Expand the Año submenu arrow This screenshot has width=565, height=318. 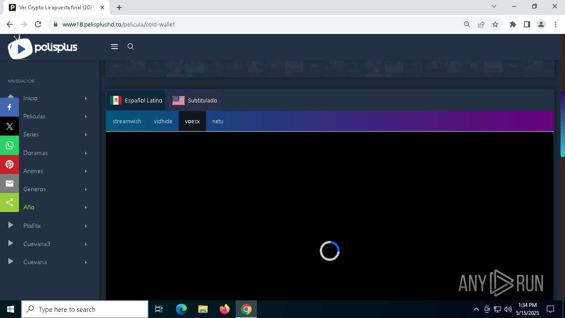tap(86, 207)
